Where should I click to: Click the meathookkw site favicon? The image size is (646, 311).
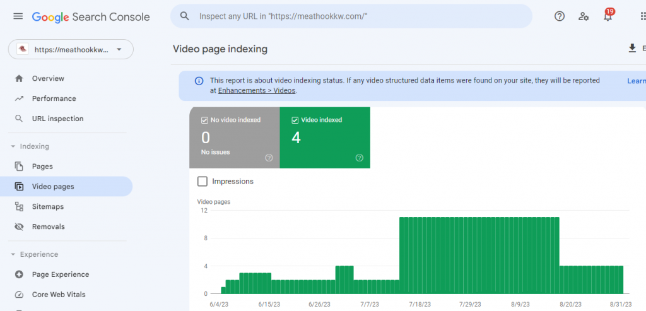(x=22, y=49)
